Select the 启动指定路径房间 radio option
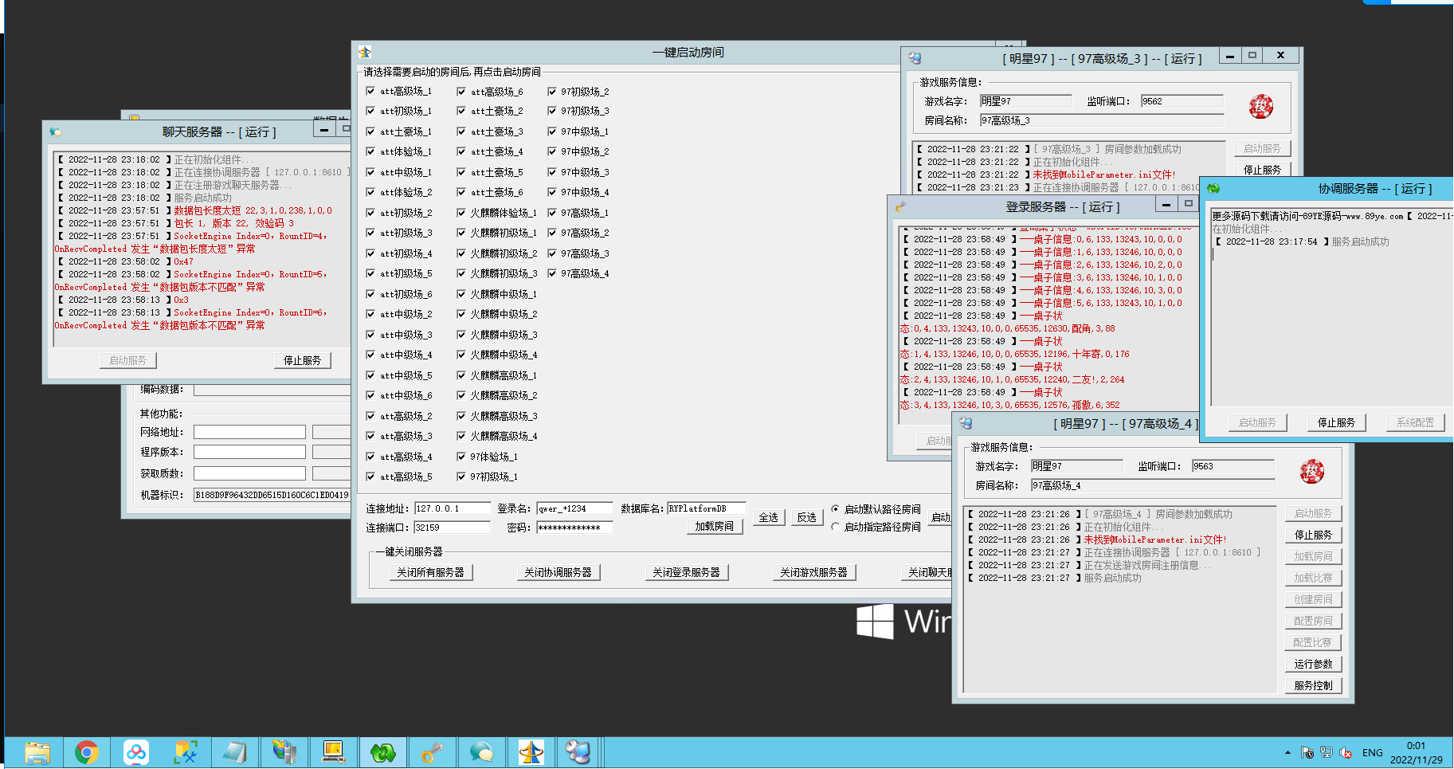This screenshot has width=1454, height=769. click(x=835, y=527)
